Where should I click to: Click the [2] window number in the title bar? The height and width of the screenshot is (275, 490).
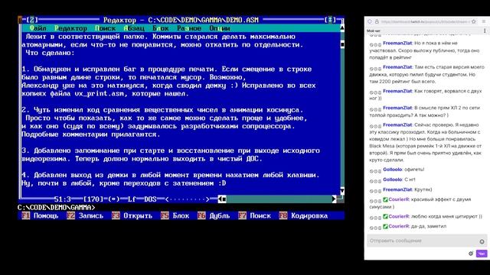[32, 20]
